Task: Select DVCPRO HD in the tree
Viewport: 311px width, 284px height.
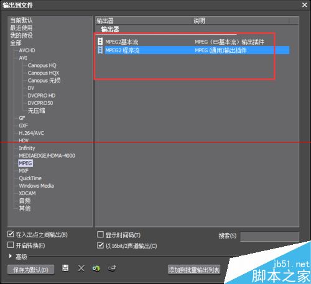Action: click(42, 96)
